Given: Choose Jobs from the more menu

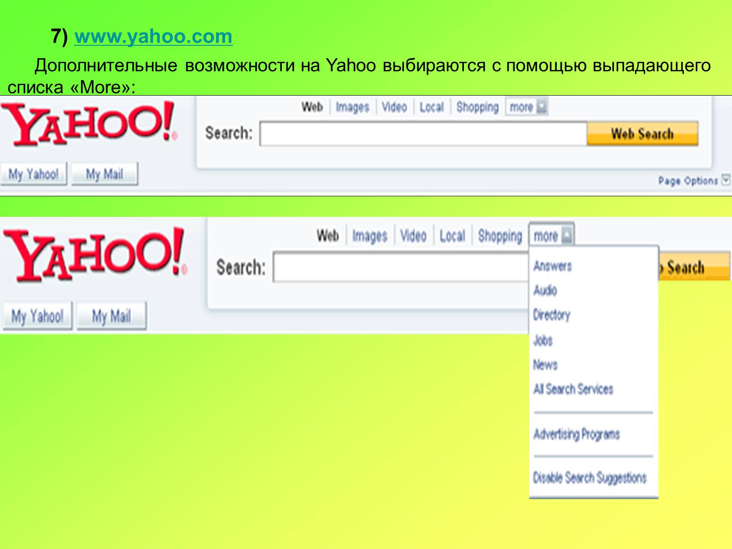Looking at the screenshot, I should tap(543, 340).
